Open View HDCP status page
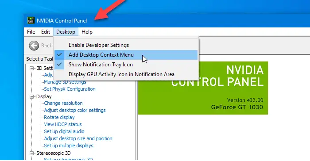This screenshot has width=310, height=161. point(63,124)
